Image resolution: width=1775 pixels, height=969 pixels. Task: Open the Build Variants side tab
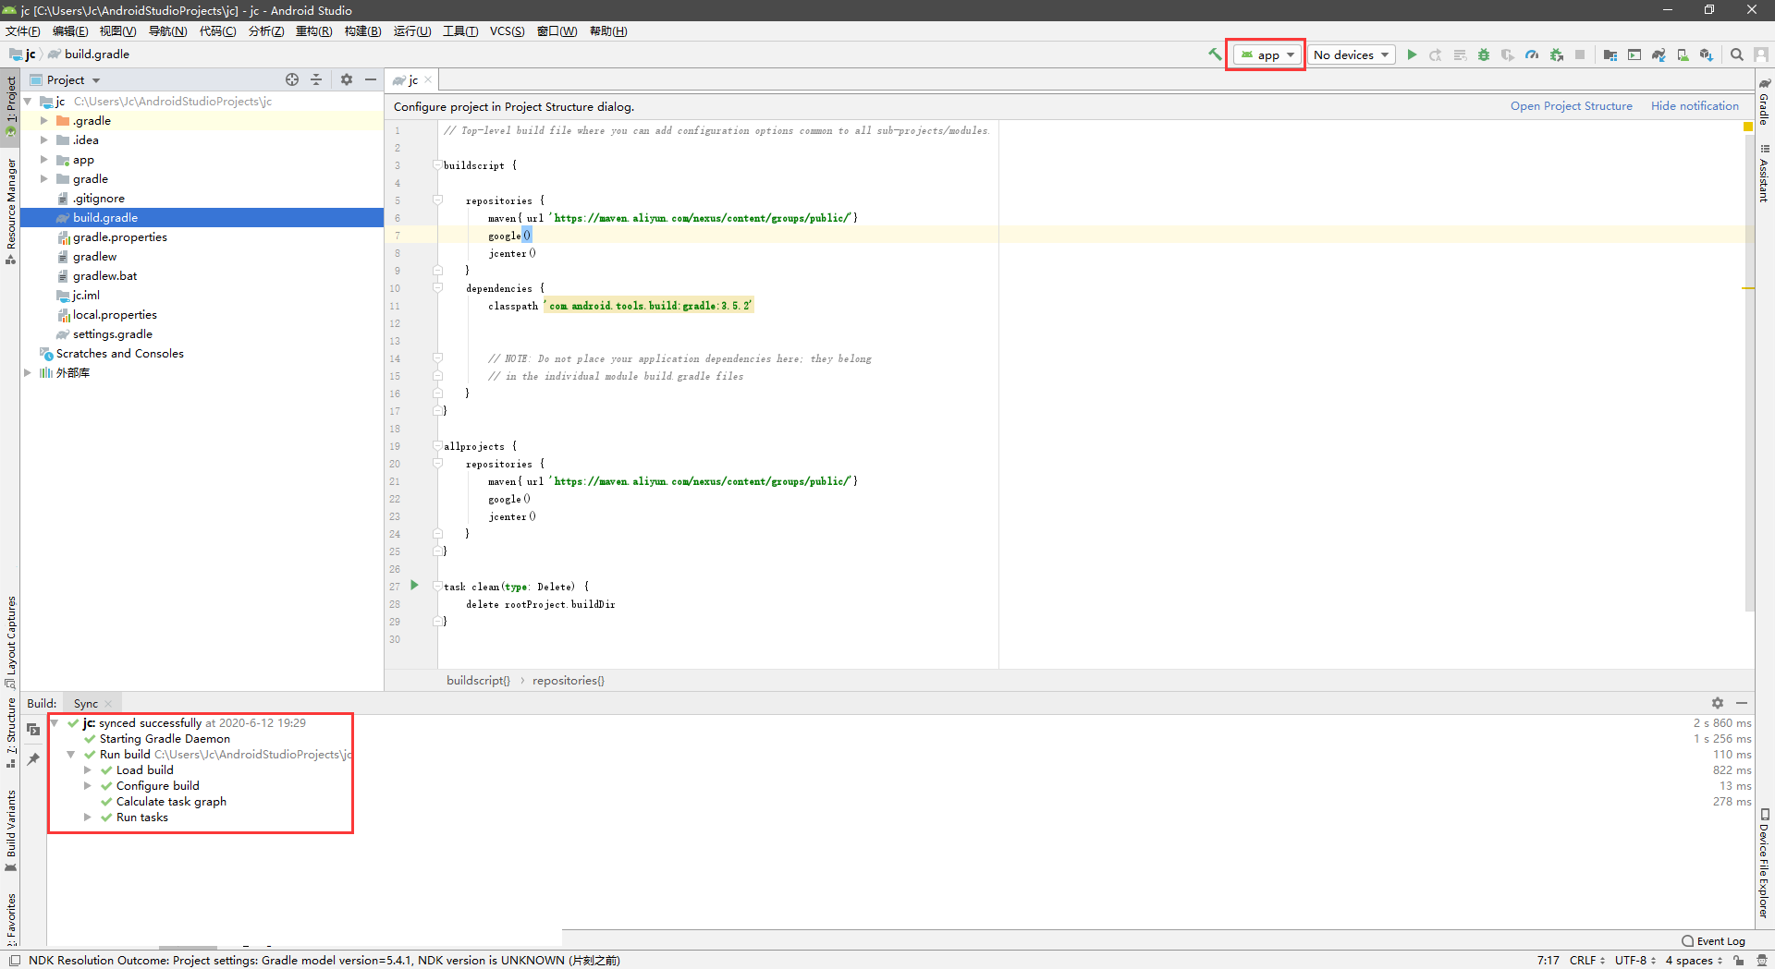(11, 830)
